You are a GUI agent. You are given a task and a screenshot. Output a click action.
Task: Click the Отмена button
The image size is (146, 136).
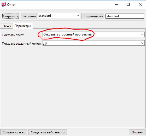[x=137, y=132]
